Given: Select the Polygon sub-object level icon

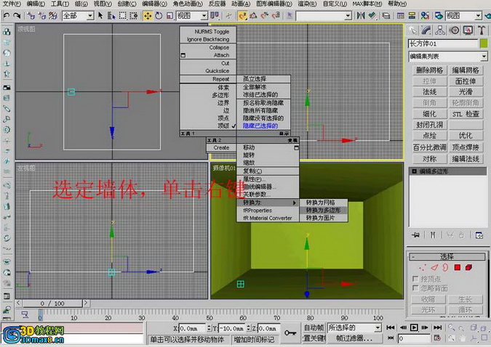Looking at the screenshot, I should click(x=458, y=267).
